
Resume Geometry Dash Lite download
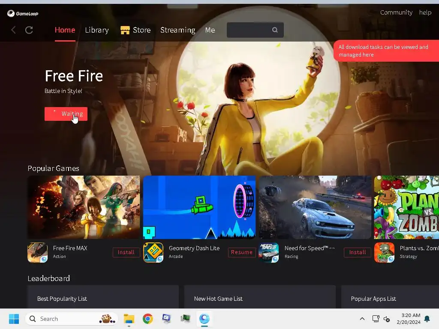coord(242,252)
